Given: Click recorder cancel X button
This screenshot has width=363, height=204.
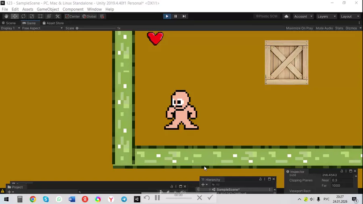Looking at the screenshot, I should click(200, 198).
